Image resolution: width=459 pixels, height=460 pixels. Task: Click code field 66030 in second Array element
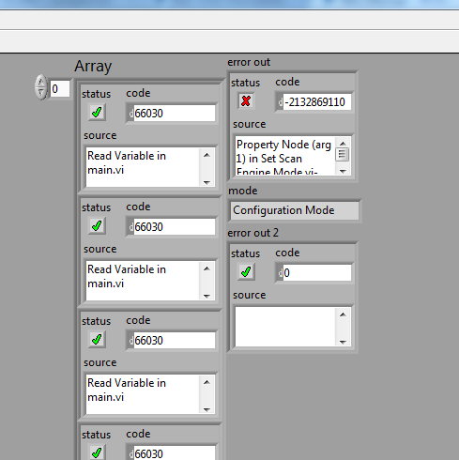pyautogui.click(x=175, y=226)
